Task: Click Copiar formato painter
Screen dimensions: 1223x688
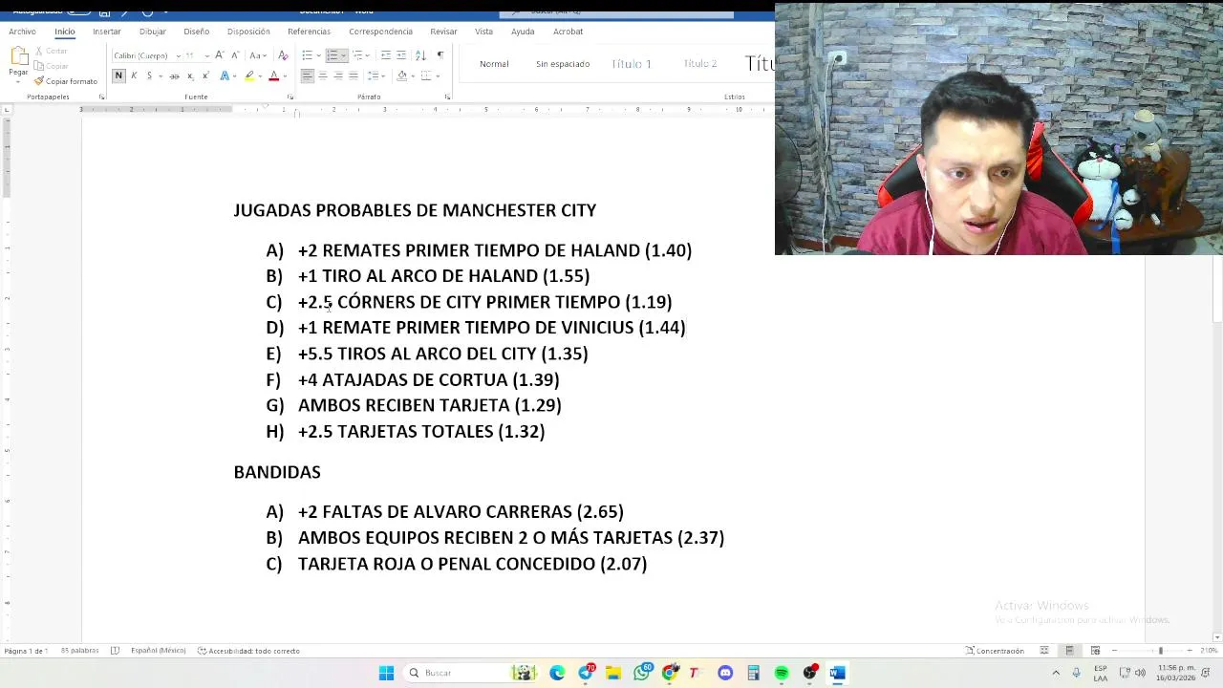Action: (66, 81)
